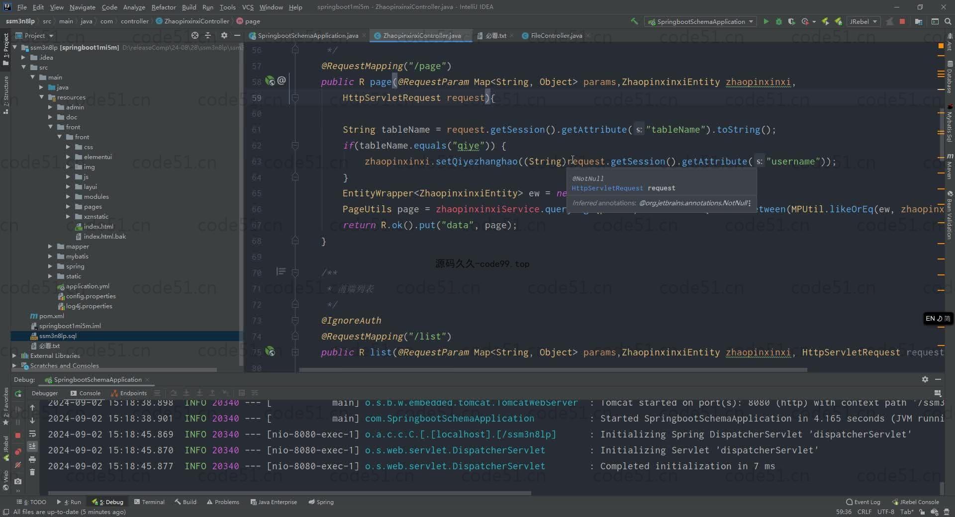Switch to Debugger tab in Debug panel
This screenshot has width=955, height=517.
click(45, 393)
